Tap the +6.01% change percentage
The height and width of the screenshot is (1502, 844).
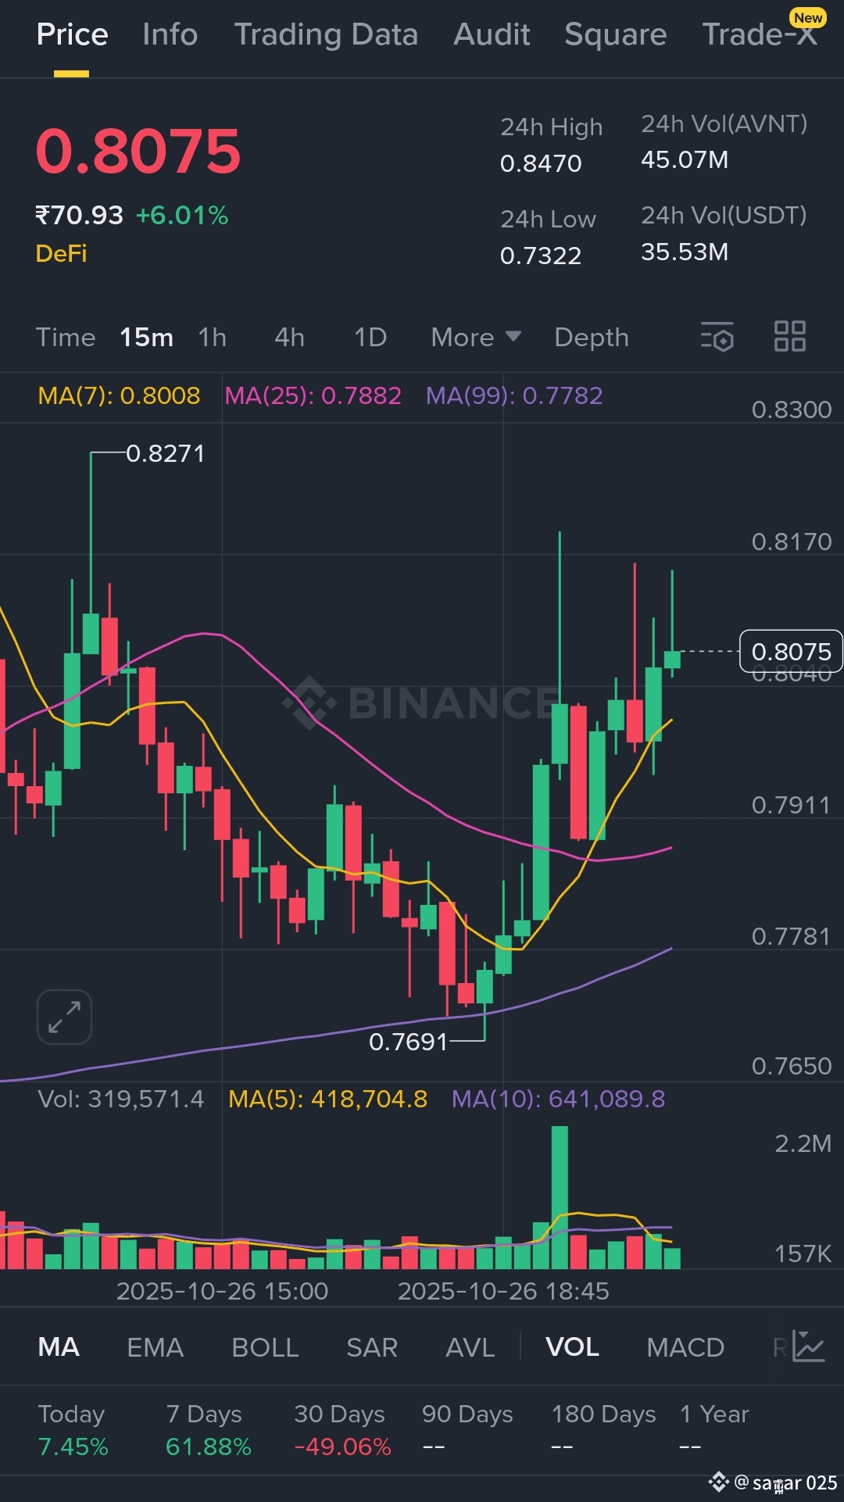point(182,215)
